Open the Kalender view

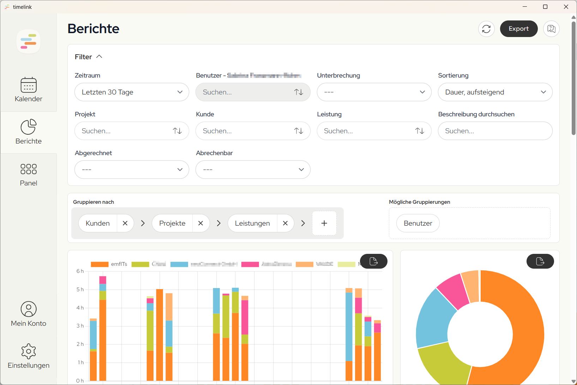(28, 90)
